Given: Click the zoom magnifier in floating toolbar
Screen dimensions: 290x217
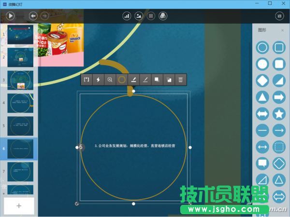Looking at the screenshot, I should tap(110, 80).
